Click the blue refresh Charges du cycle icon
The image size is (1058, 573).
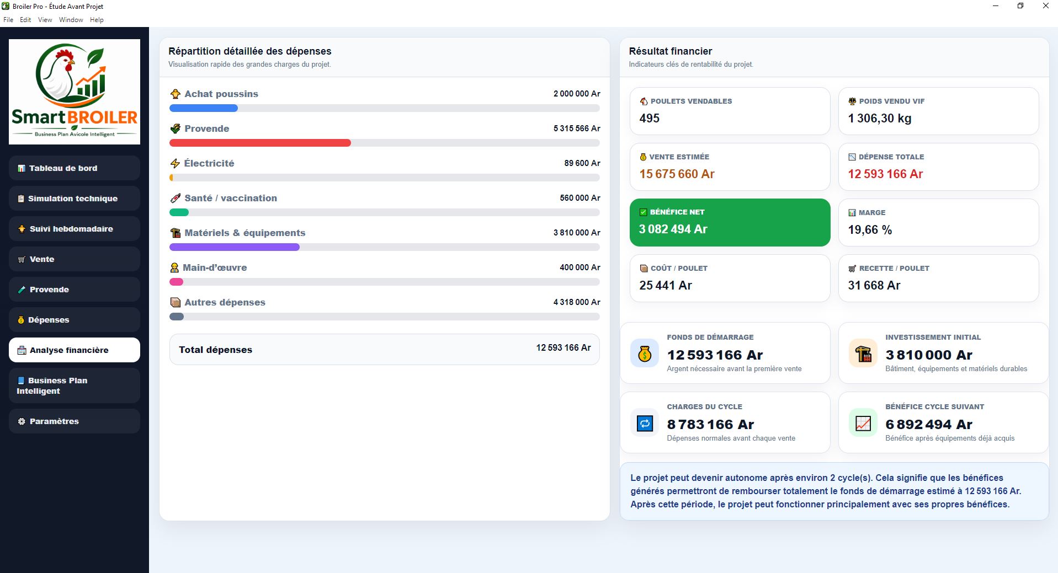[x=645, y=423]
